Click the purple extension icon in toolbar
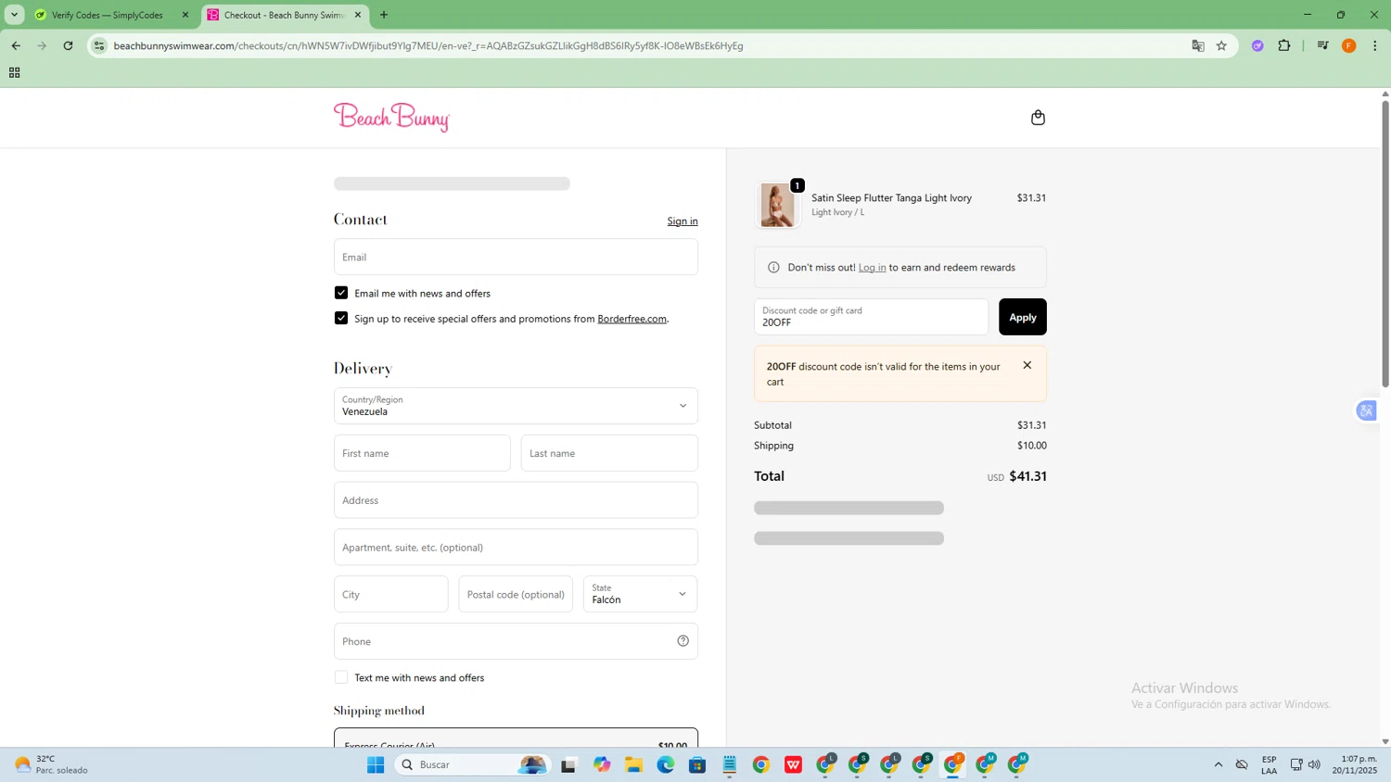Viewport: 1391px width, 782px height. point(1257,45)
